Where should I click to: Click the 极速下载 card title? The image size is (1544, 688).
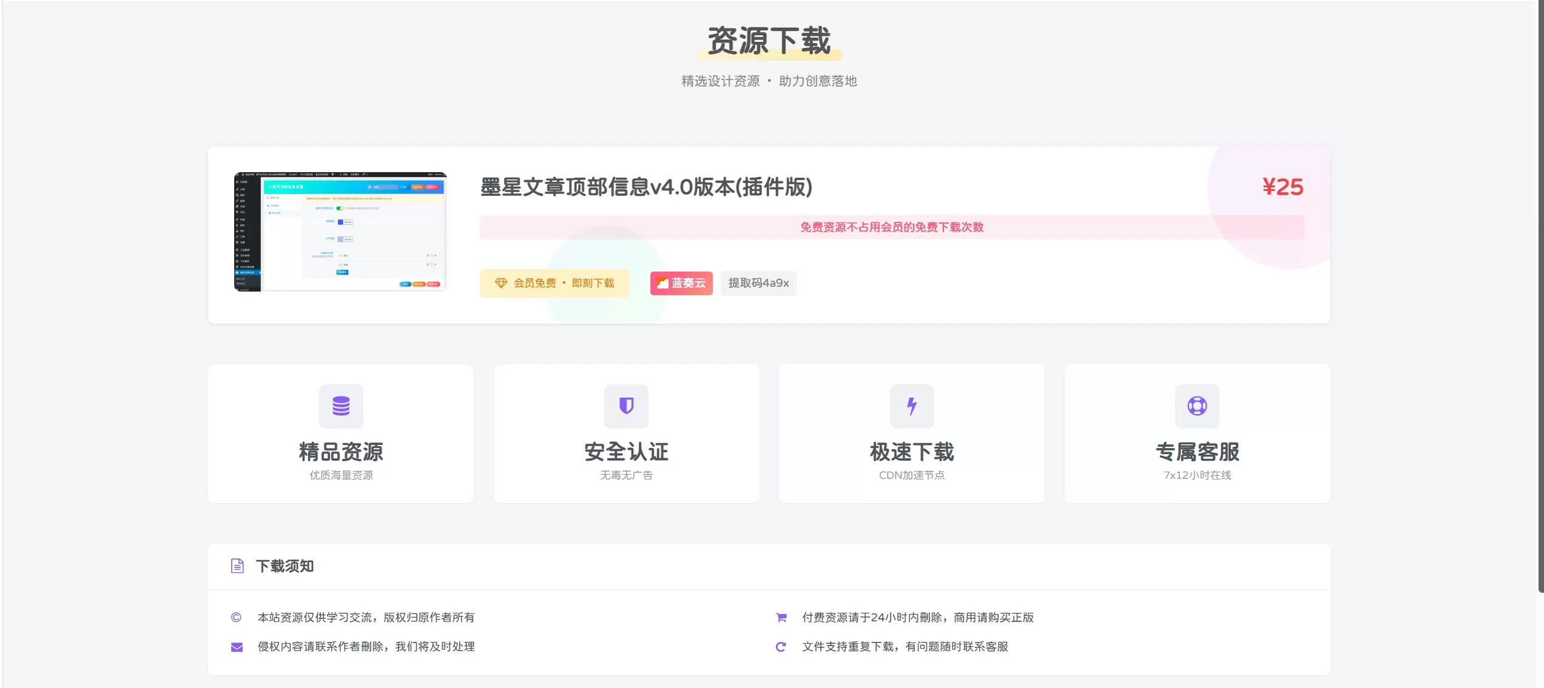click(911, 452)
